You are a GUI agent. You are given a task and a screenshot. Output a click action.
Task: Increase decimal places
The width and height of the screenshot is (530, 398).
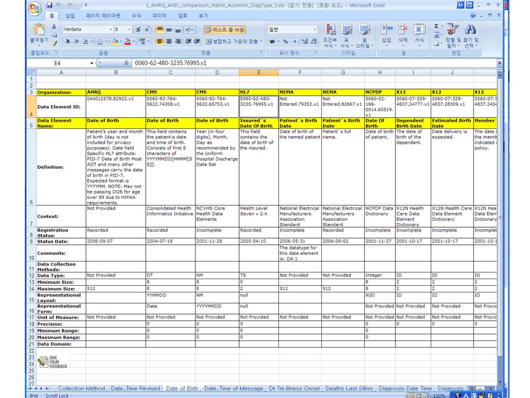(305, 41)
